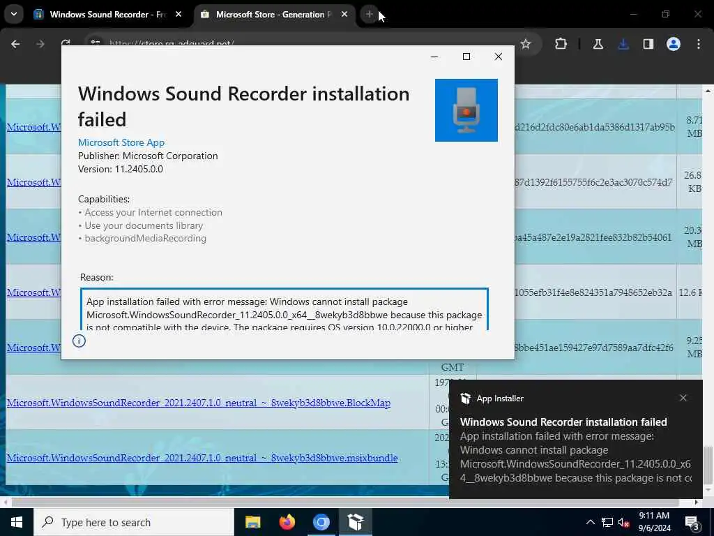Open the Windows Start menu
The height and width of the screenshot is (536, 714).
tap(17, 522)
